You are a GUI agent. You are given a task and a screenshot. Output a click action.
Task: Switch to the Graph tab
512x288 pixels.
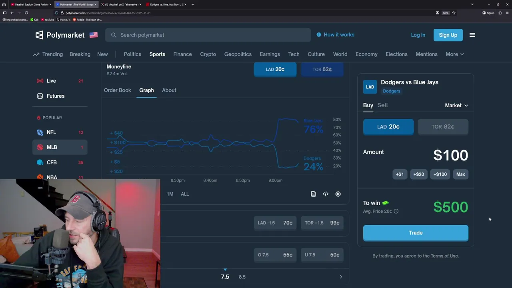click(x=146, y=90)
